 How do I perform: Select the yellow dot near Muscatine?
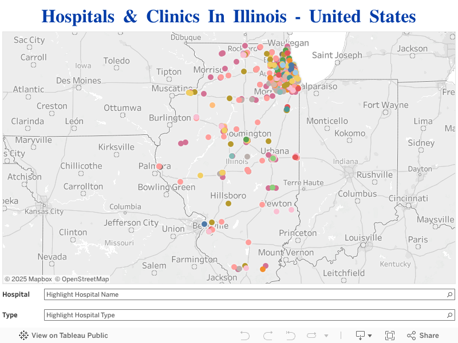pyautogui.click(x=189, y=93)
